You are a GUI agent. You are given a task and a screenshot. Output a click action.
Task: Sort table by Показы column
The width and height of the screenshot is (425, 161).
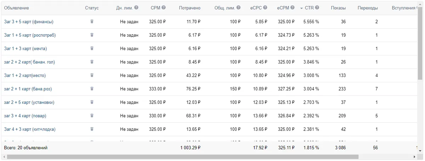[x=338, y=8]
